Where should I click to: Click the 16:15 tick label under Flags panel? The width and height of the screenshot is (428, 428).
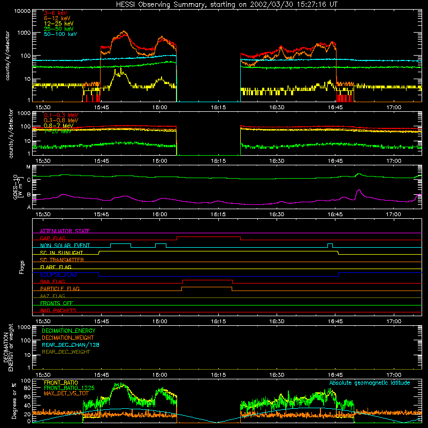click(x=218, y=322)
